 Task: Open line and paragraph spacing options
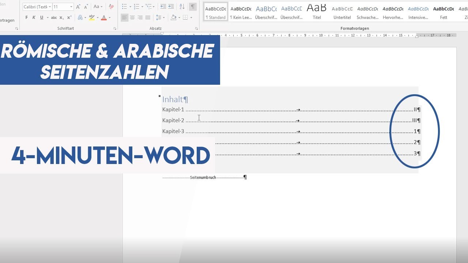click(x=160, y=18)
